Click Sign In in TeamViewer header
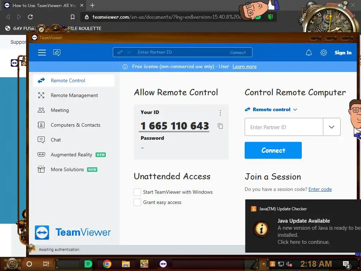 pyautogui.click(x=343, y=53)
